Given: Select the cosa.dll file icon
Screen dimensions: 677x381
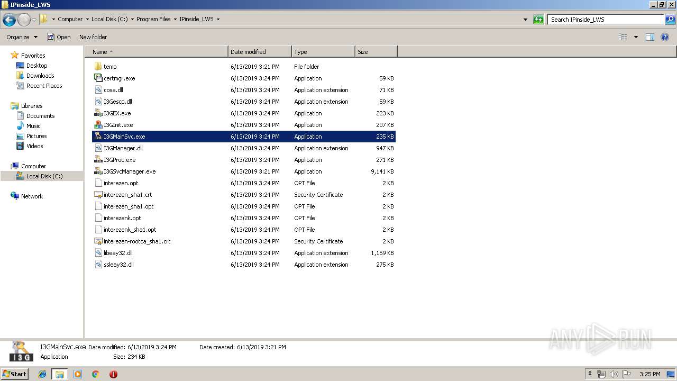Looking at the screenshot, I should point(98,90).
